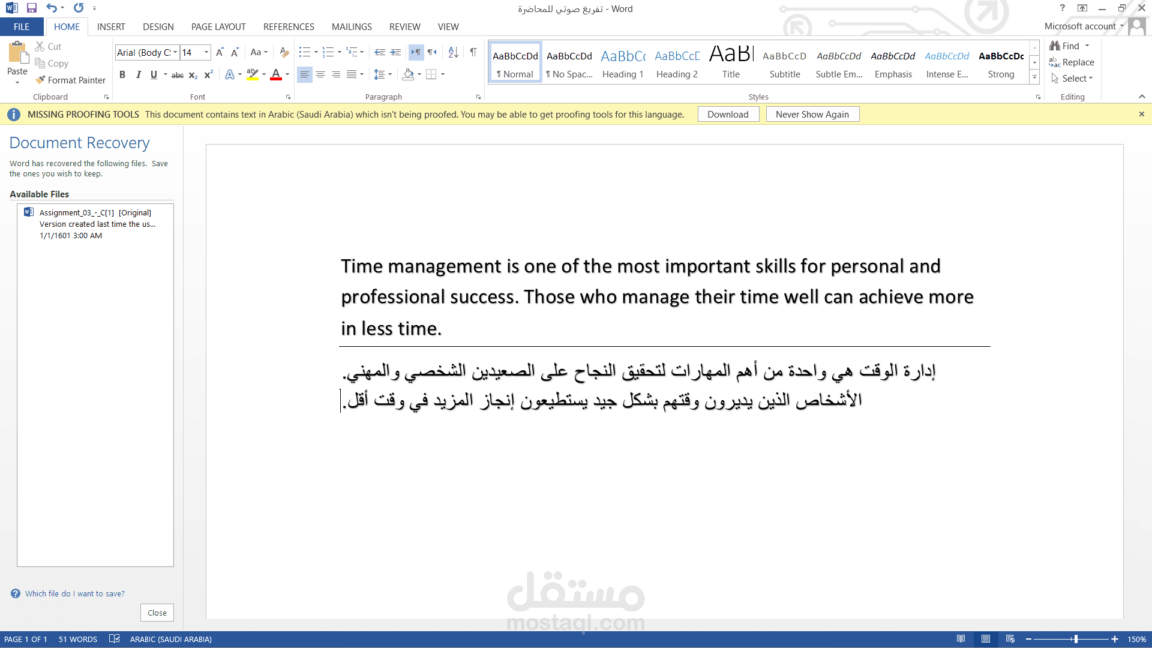
Task: Toggle Align Left
Action: click(x=305, y=74)
